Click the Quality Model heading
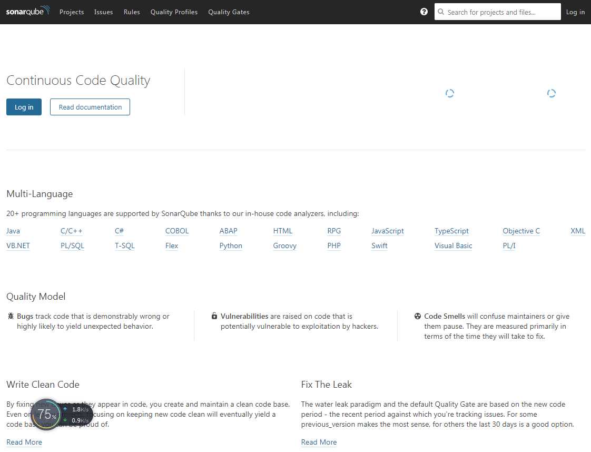591x452 pixels. point(36,297)
